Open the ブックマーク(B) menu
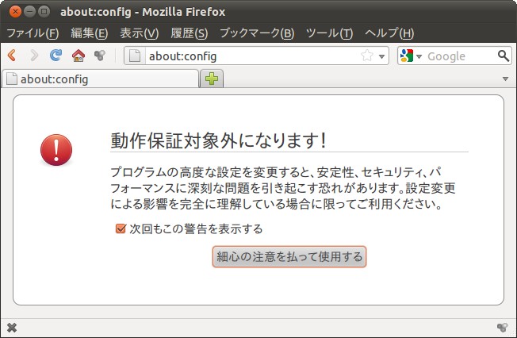The image size is (517, 338). pos(257,33)
